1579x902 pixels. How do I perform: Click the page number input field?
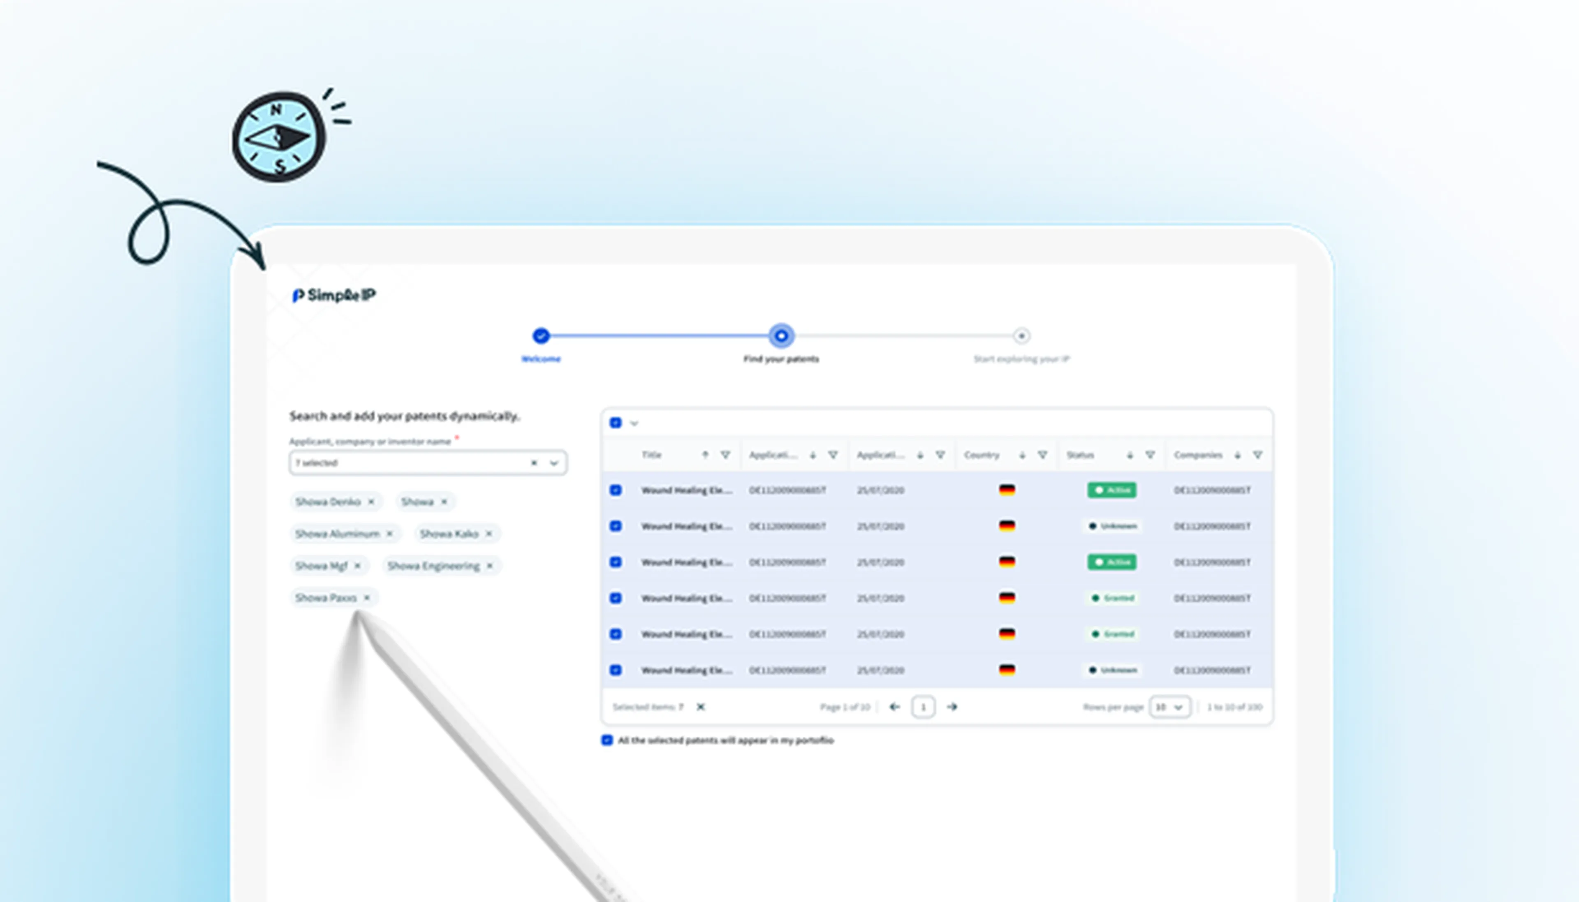coord(923,707)
